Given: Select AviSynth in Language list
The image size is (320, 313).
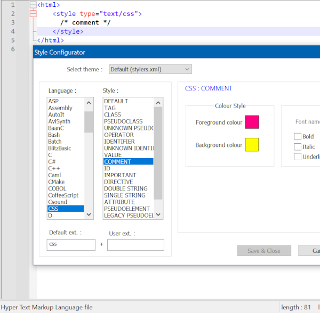Looking at the screenshot, I should 66,121.
